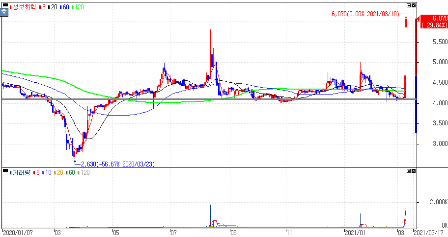
Task: Click the 07 month label on date axis
Action: tap(173, 233)
